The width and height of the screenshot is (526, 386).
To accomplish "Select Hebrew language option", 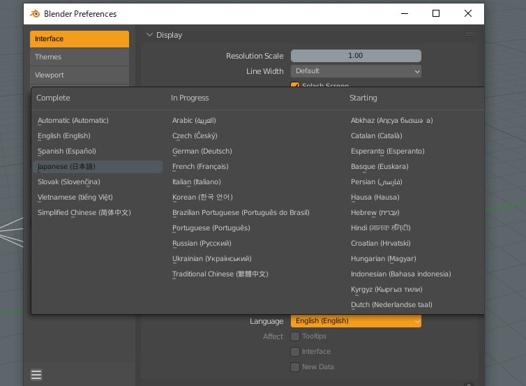I will click(x=375, y=213).
